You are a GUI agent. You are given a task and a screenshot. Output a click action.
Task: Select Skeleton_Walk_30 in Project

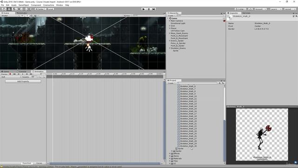pos(188,146)
